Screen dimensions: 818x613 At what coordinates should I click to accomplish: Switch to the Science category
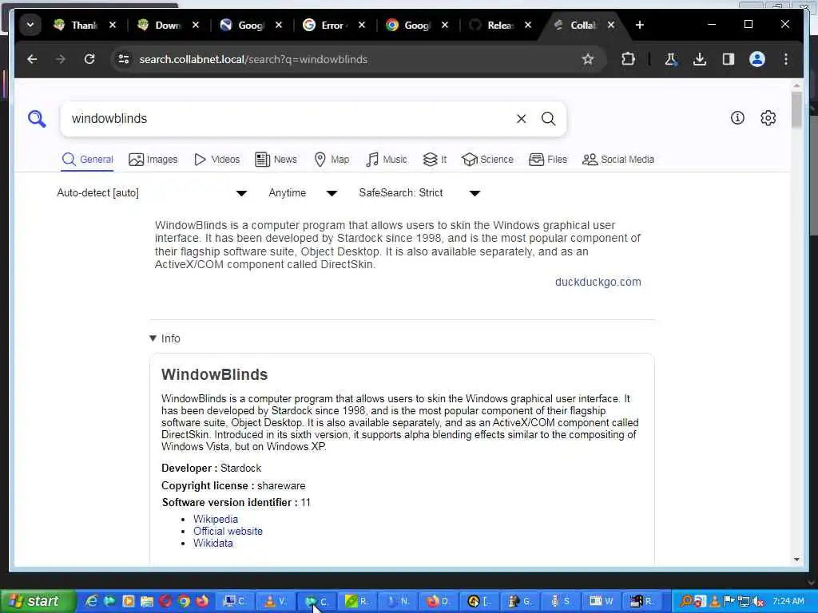(488, 160)
